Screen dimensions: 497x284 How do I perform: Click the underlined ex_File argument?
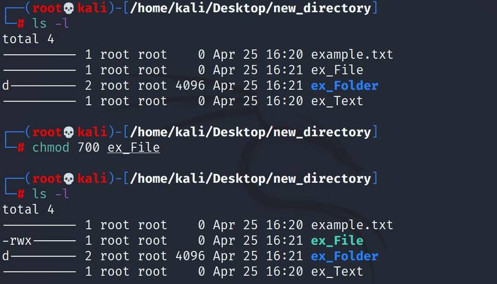(x=134, y=147)
